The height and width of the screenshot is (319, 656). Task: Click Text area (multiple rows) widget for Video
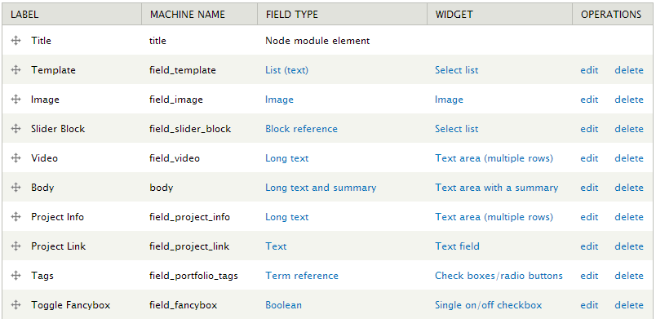click(x=494, y=158)
